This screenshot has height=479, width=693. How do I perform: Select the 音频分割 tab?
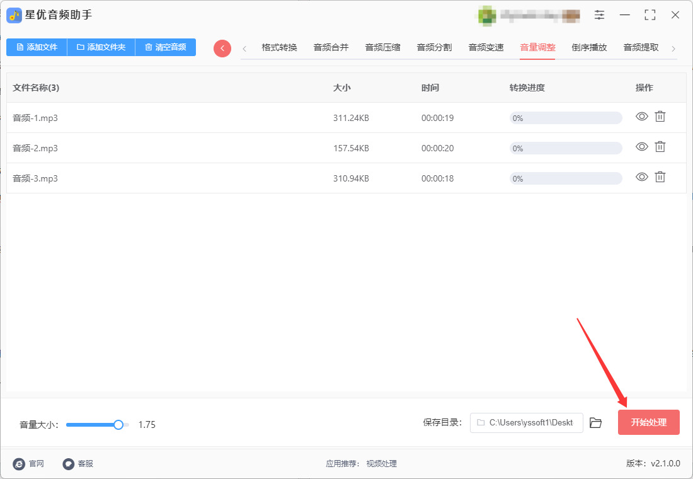pos(435,47)
